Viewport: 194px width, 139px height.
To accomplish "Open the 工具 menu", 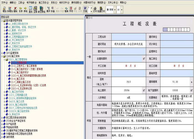I will (x=21, y=2).
